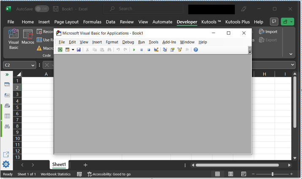
Task: Switch to the Kutools Plus ribbon tab
Action: tap(237, 22)
